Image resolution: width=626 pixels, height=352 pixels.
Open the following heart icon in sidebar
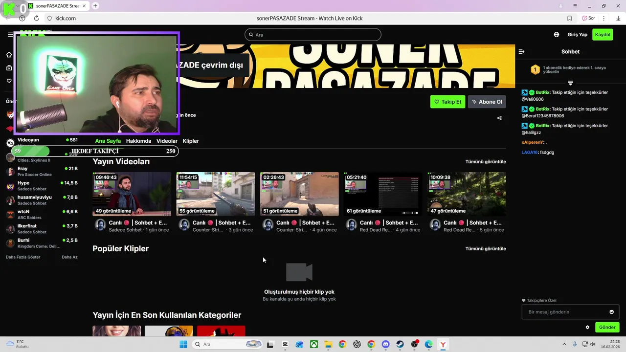point(9,81)
